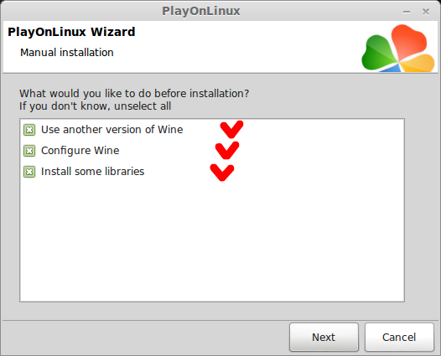This screenshot has width=441, height=356.
Task: Click the red checkmark beside Use another version of Wine
Action: click(x=231, y=130)
